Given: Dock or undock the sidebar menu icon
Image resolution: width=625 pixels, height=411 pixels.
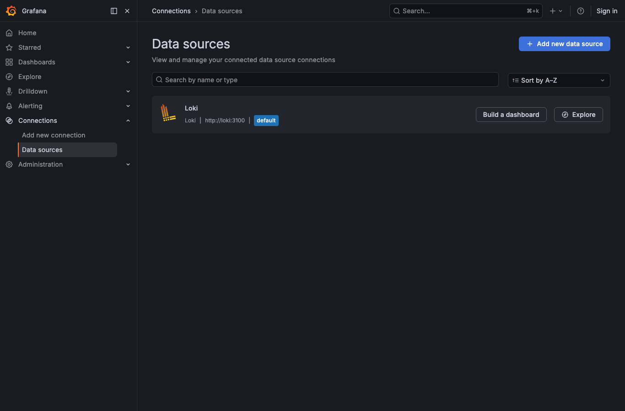Looking at the screenshot, I should click(x=114, y=11).
